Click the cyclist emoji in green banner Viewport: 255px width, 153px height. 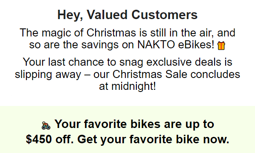(46, 125)
